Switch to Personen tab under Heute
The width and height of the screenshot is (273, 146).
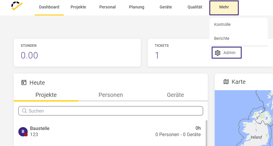click(x=111, y=95)
